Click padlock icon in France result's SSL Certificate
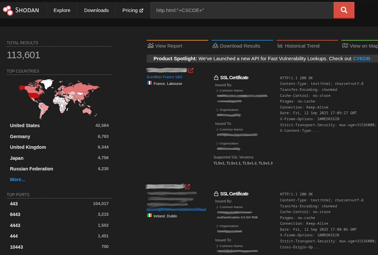 [x=216, y=78]
